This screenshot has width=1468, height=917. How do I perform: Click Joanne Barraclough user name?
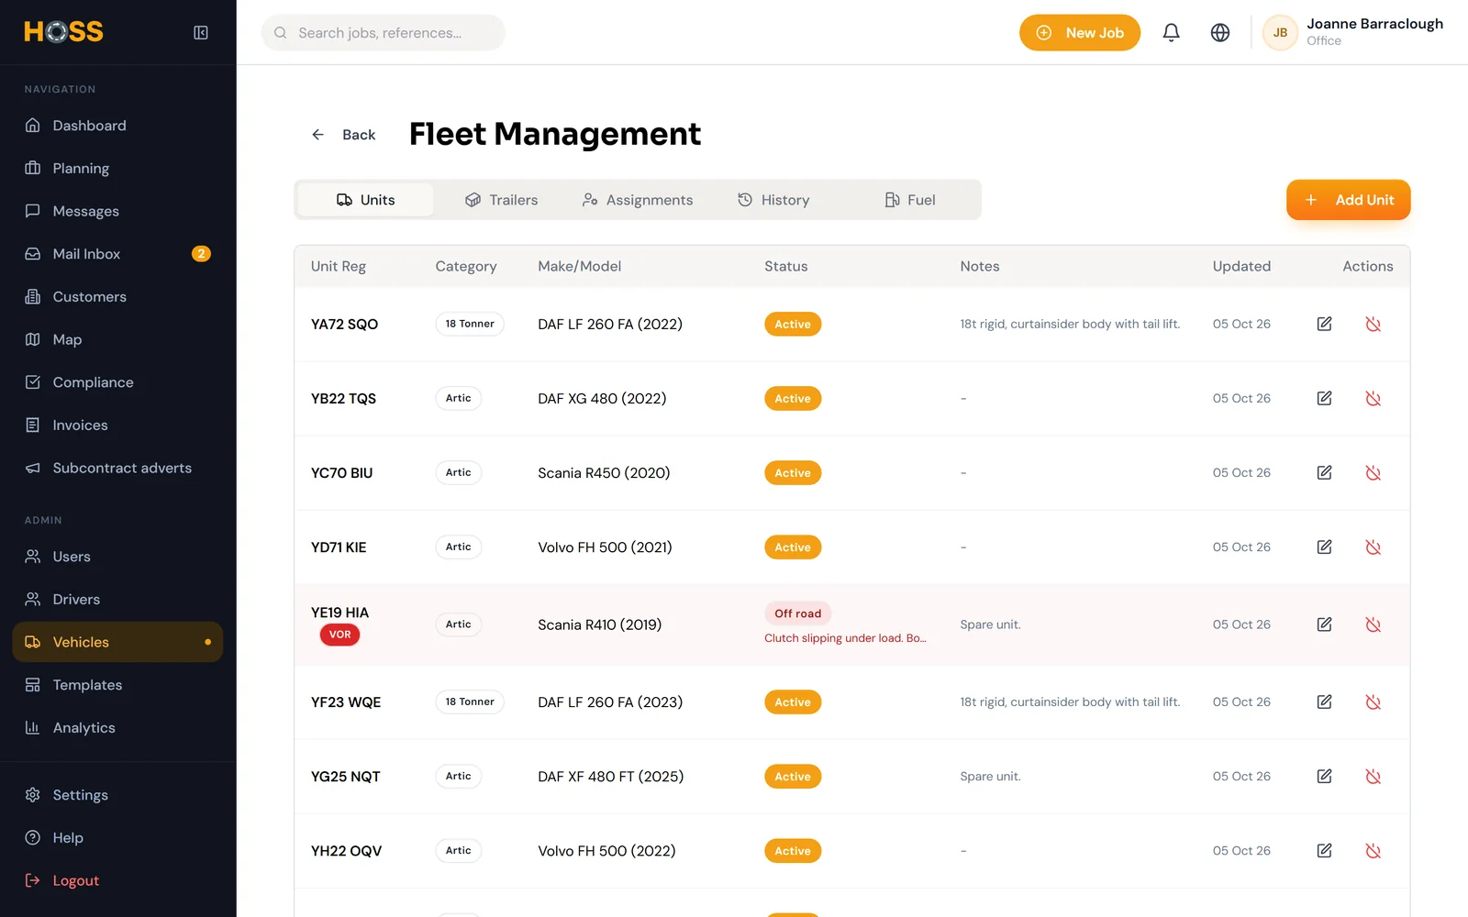pos(1374,24)
